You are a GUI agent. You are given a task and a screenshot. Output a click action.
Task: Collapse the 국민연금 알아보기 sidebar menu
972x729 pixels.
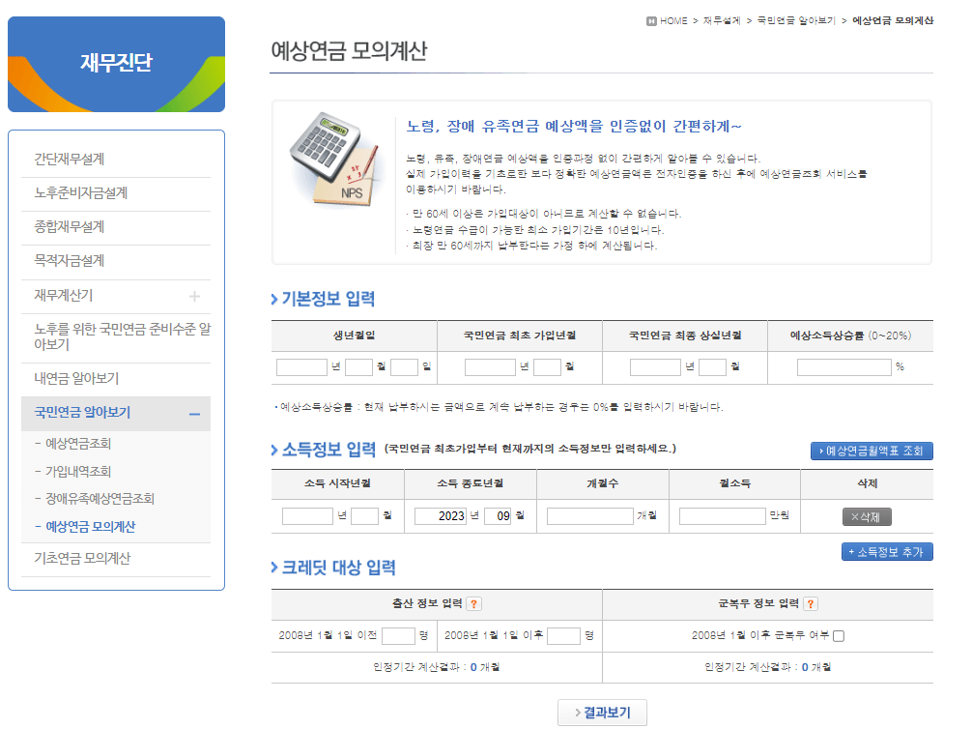pos(193,412)
